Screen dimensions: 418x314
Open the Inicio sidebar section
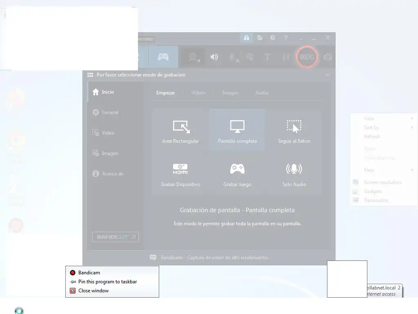tap(115, 92)
